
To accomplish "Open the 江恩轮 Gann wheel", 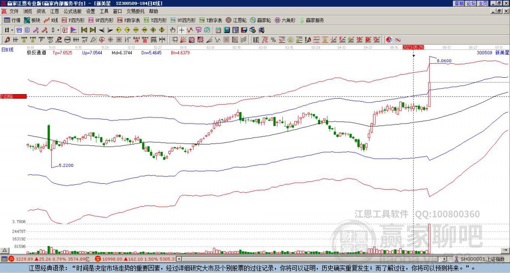I will click(x=237, y=20).
